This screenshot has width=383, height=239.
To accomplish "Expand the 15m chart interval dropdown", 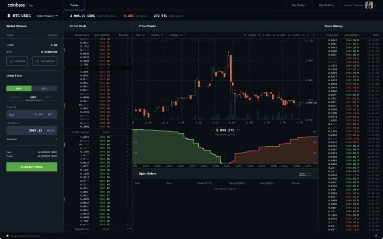I will pyautogui.click(x=139, y=35).
